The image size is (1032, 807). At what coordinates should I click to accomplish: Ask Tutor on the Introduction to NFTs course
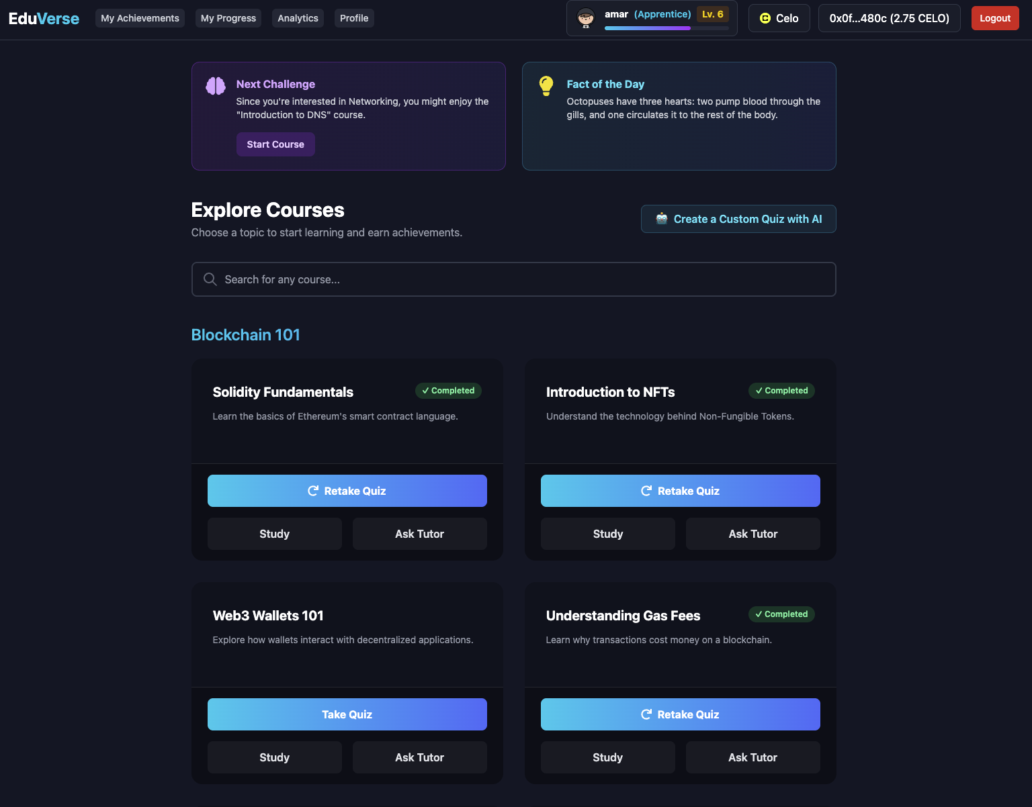tap(752, 534)
